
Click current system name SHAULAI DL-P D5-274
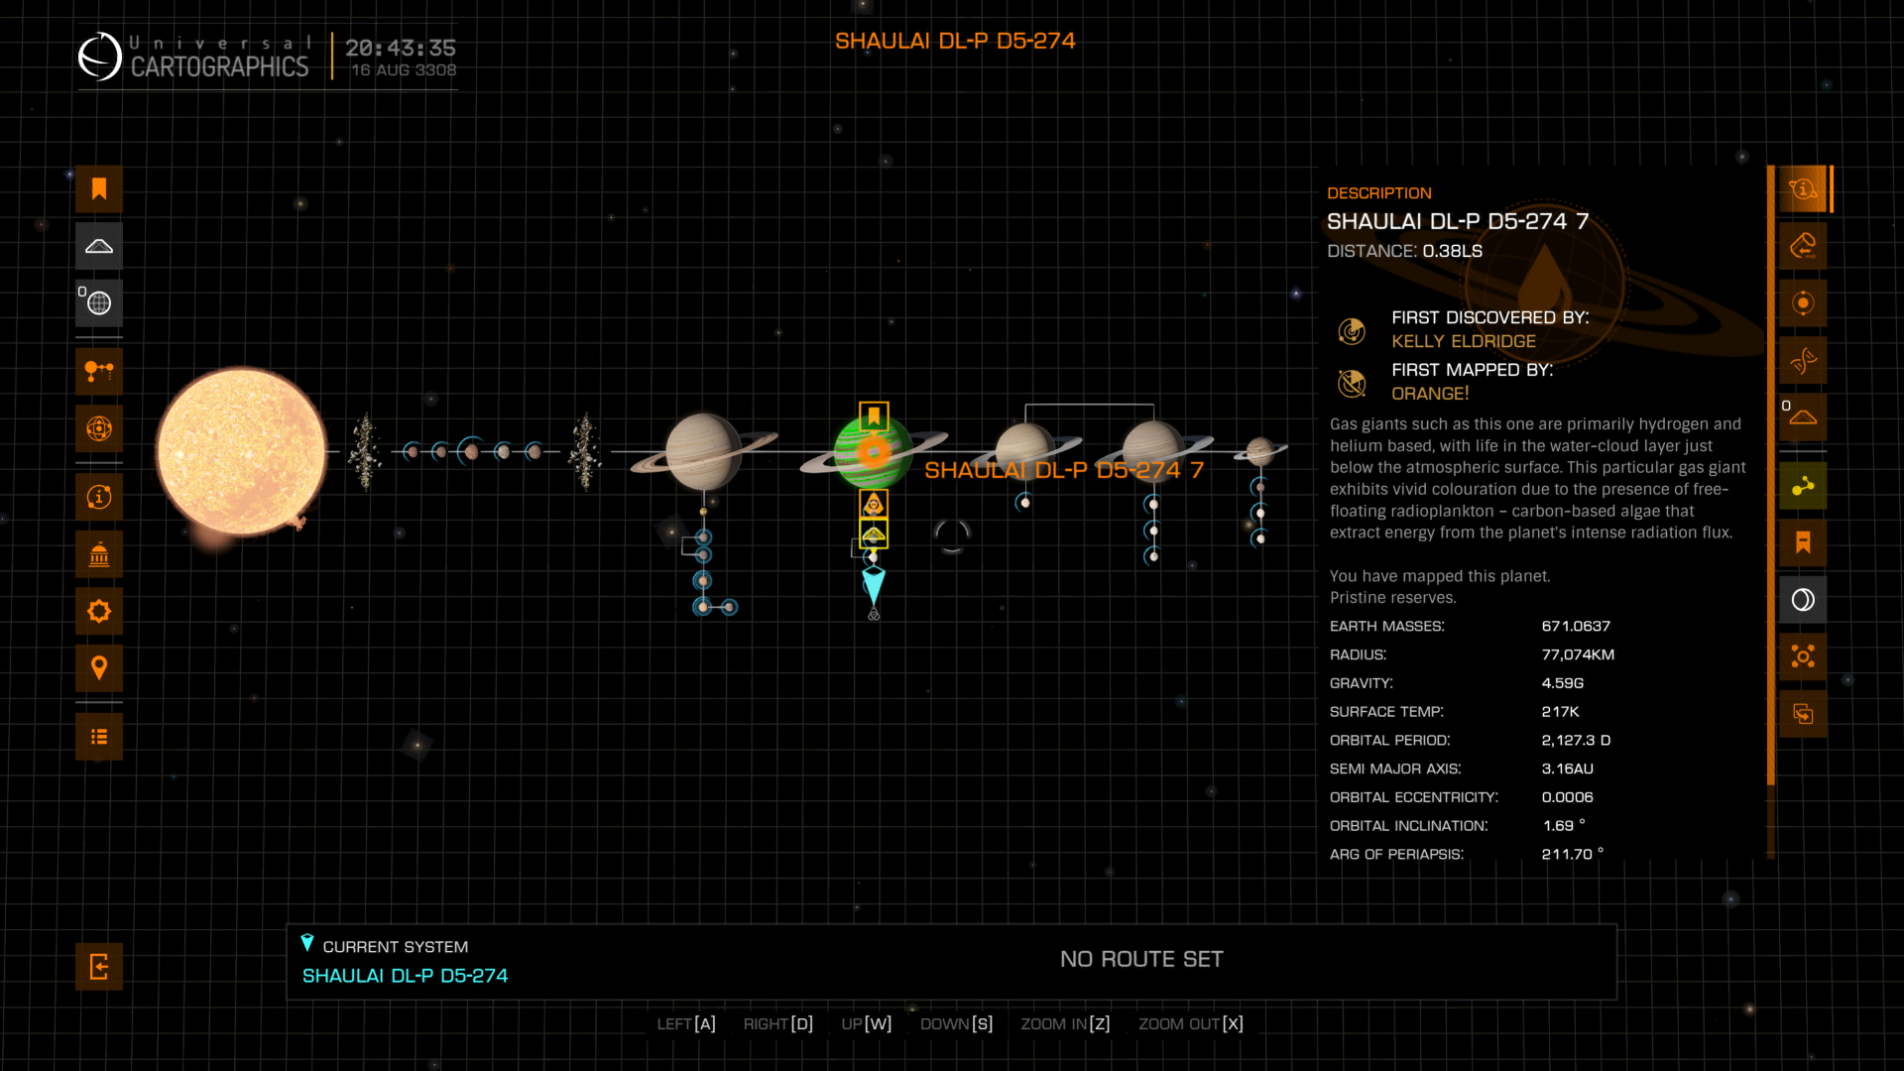point(405,976)
